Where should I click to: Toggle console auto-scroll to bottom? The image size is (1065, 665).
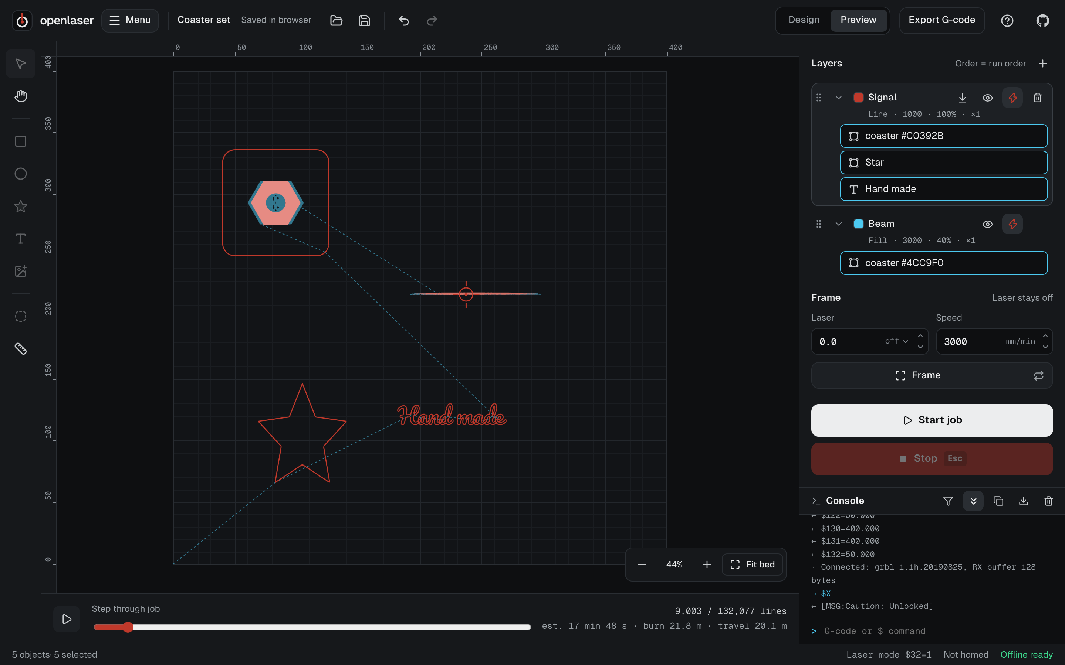tap(973, 501)
